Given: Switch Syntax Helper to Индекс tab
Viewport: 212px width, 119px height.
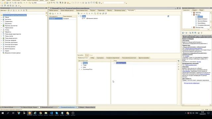Looking at the screenshot, I should tap(194, 10).
